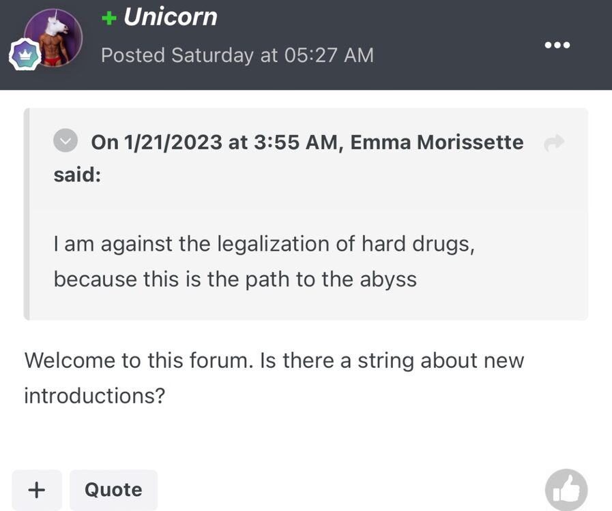The height and width of the screenshot is (511, 612).
Task: Collapse the quote with the round chevron
Action: point(65,142)
